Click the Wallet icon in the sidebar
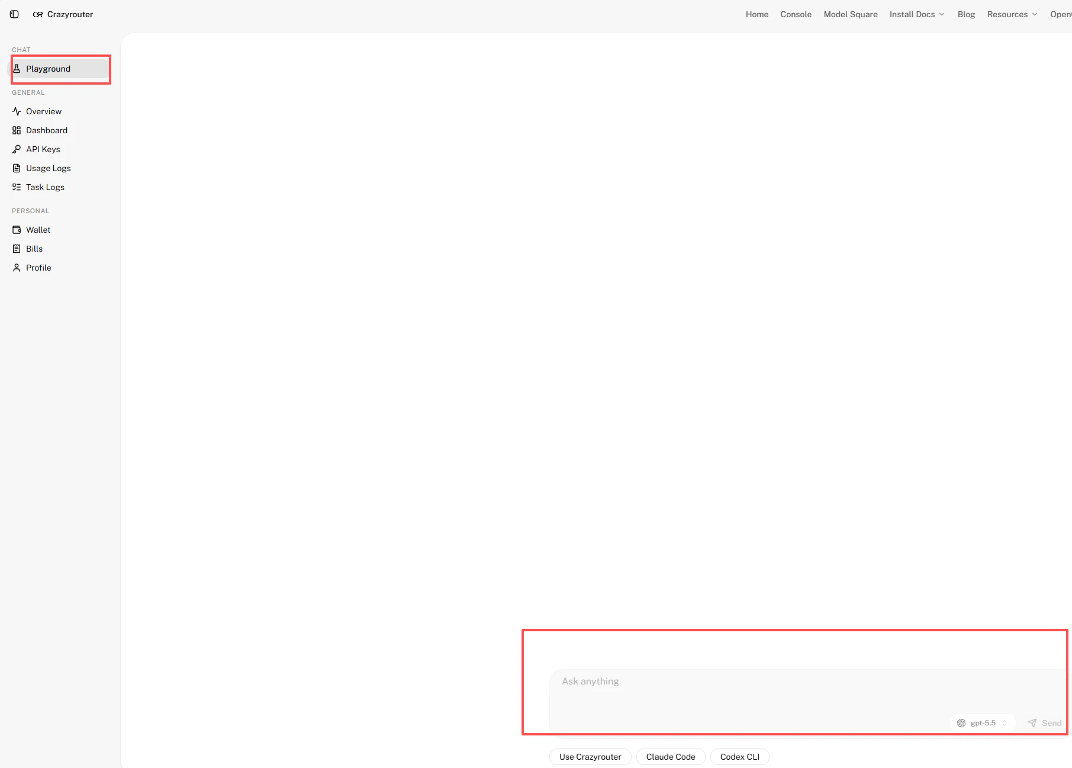Screen dimensions: 1072x768 [17, 230]
